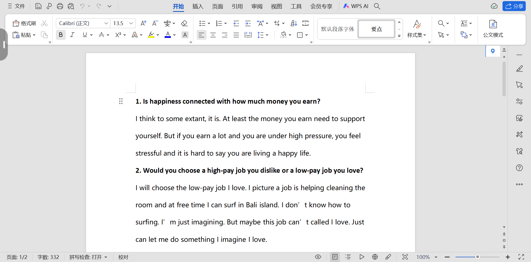Click the location pin navigation icon
The height and width of the screenshot is (262, 531).
point(493,51)
